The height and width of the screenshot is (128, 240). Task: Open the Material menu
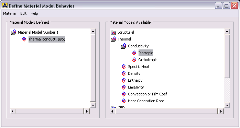(x=10, y=13)
